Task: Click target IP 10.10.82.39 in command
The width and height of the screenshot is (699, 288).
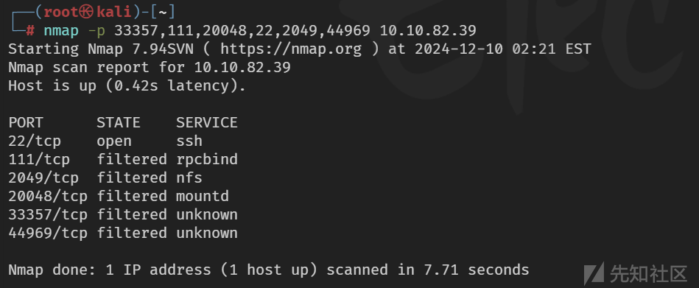Action: click(428, 31)
